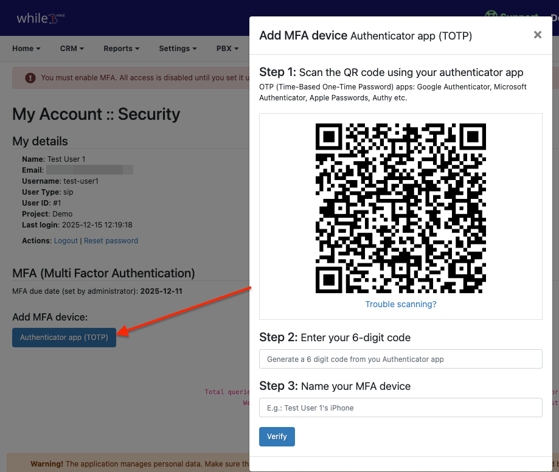
Task: Click the red exclamation alert icon
Action: 30,78
